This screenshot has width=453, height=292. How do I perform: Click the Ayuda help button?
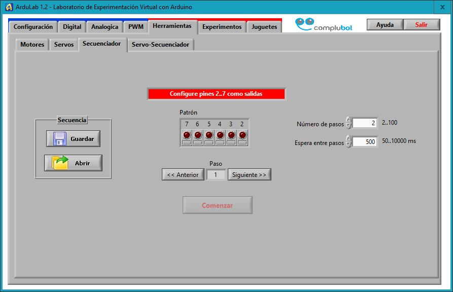385,25
